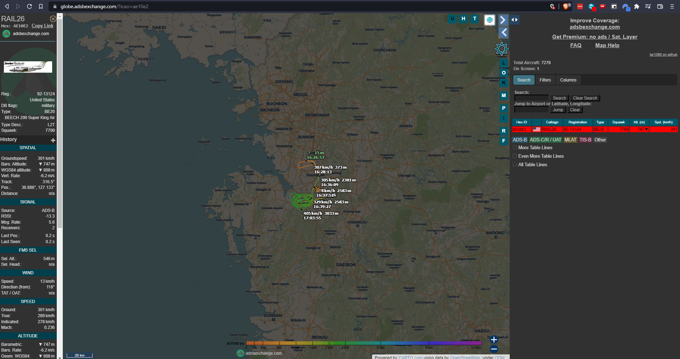The width and height of the screenshot is (680, 359).
Task: Click the K map option button
Action: click(504, 83)
